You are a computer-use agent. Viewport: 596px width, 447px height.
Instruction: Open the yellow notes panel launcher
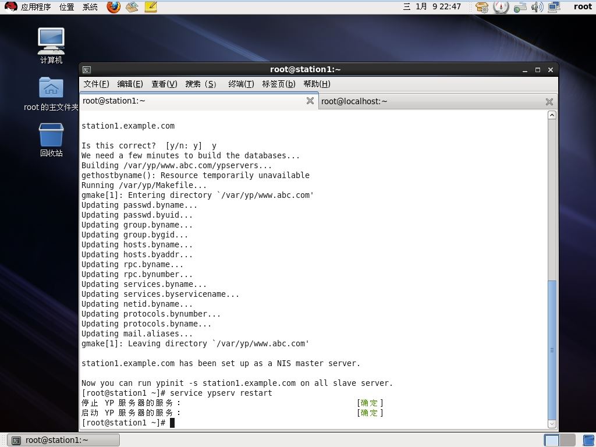[151, 7]
